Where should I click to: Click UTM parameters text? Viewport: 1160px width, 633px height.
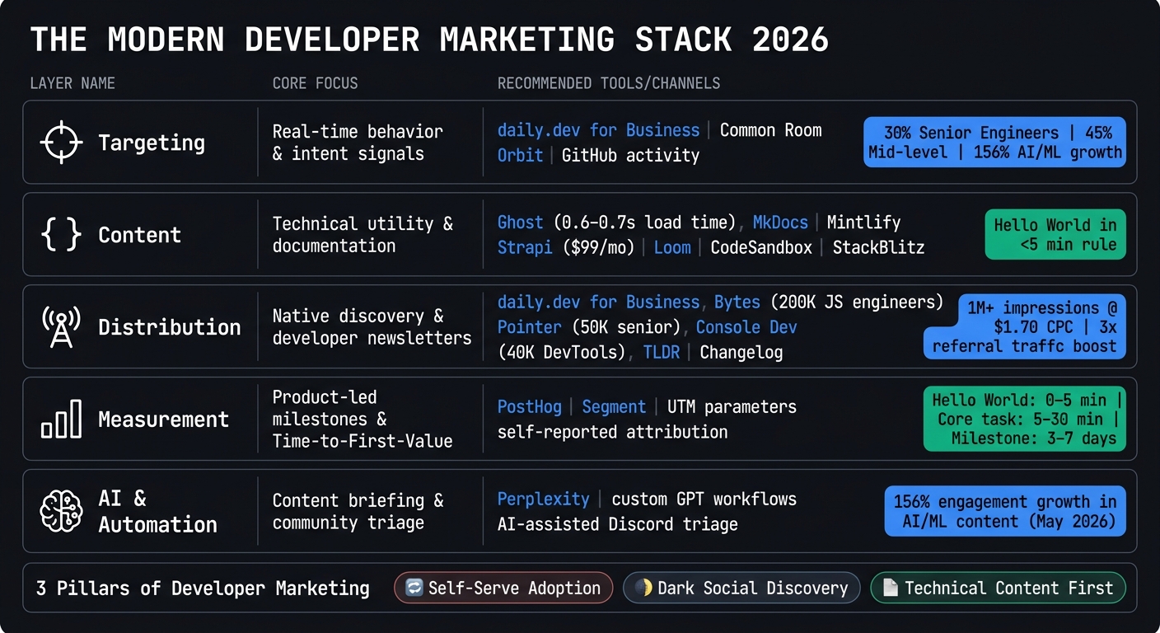(732, 407)
